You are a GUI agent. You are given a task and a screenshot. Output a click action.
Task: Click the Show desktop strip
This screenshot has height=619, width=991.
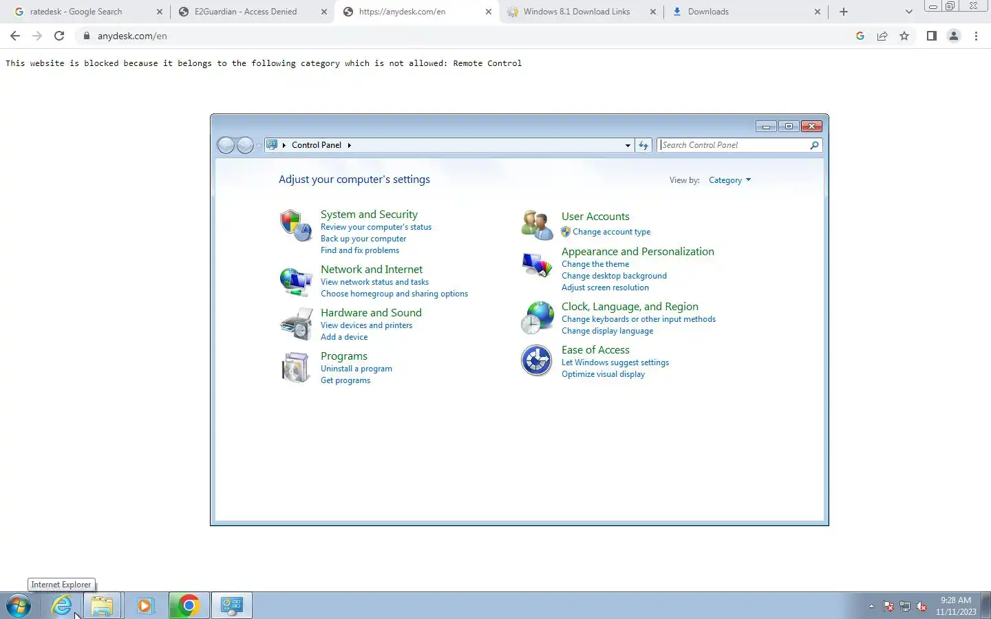[985, 605]
